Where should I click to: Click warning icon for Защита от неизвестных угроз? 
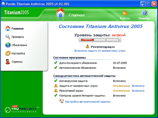56,86
